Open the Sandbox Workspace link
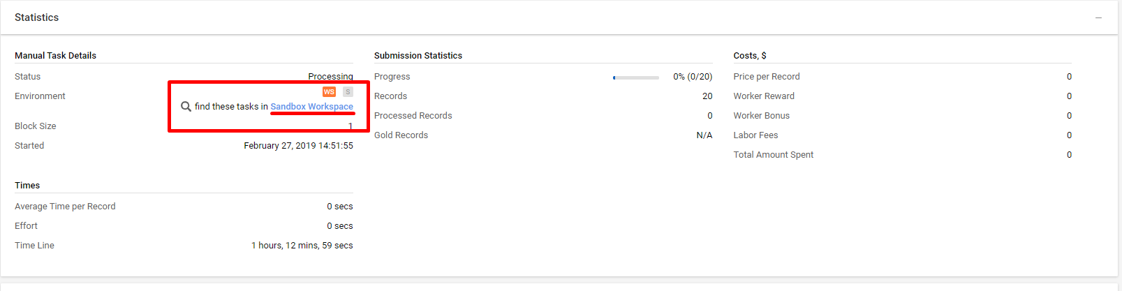This screenshot has height=291, width=1122. click(x=312, y=107)
